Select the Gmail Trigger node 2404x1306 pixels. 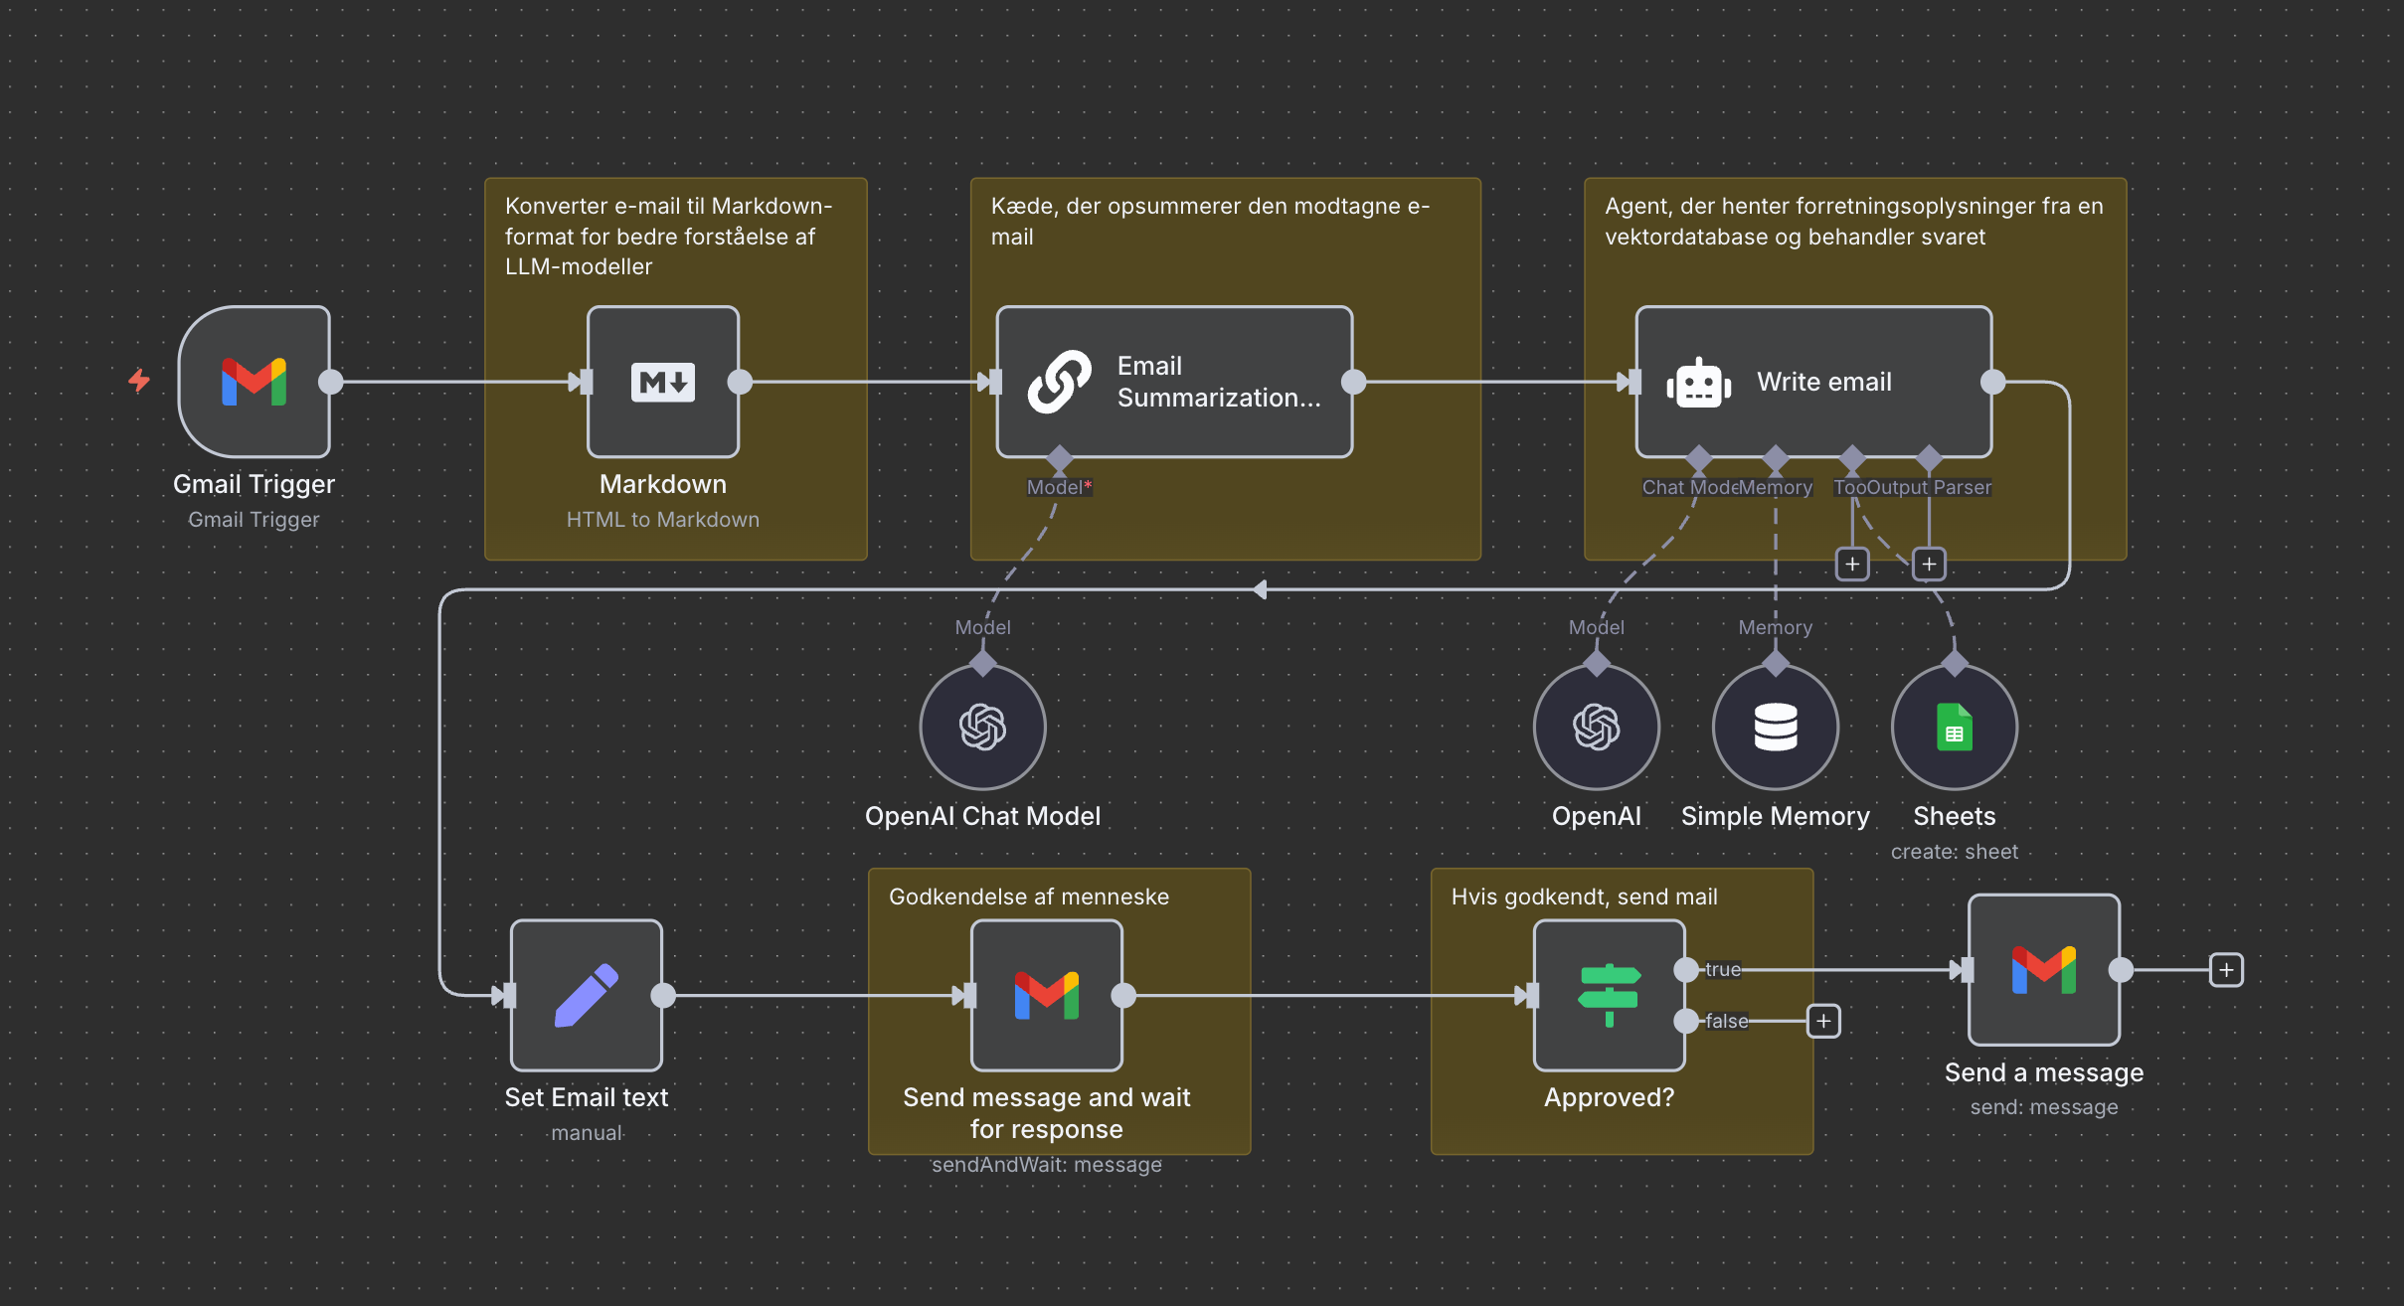(255, 382)
